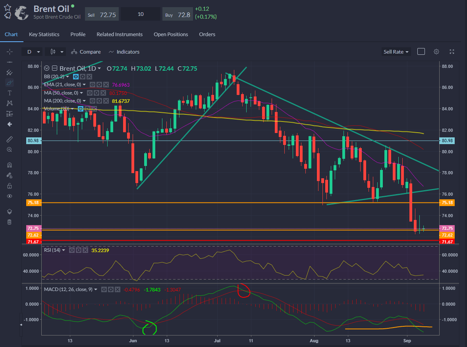Click the minus box beside Brent Oil title

click(x=55, y=68)
